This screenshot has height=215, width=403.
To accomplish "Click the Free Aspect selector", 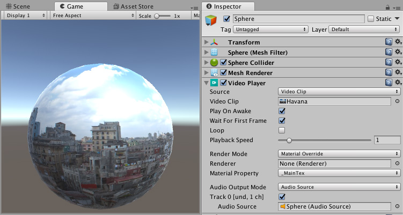I will (93, 16).
